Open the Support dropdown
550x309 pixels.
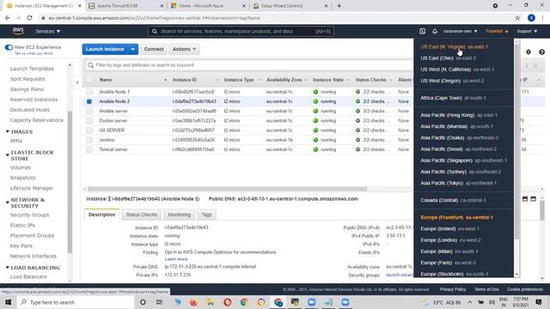(527, 31)
